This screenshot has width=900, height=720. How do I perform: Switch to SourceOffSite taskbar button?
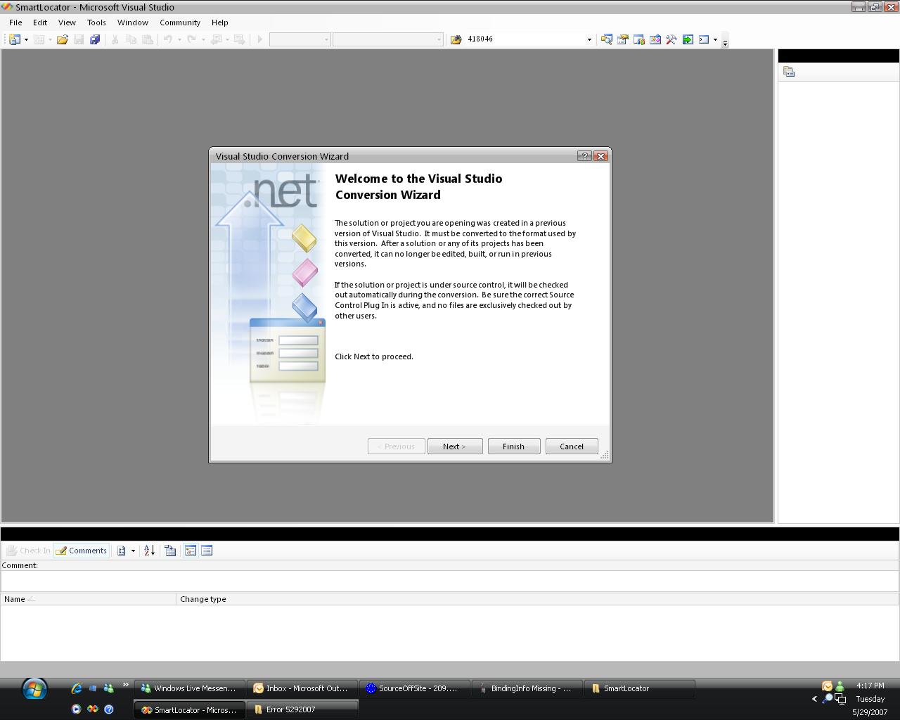click(415, 688)
